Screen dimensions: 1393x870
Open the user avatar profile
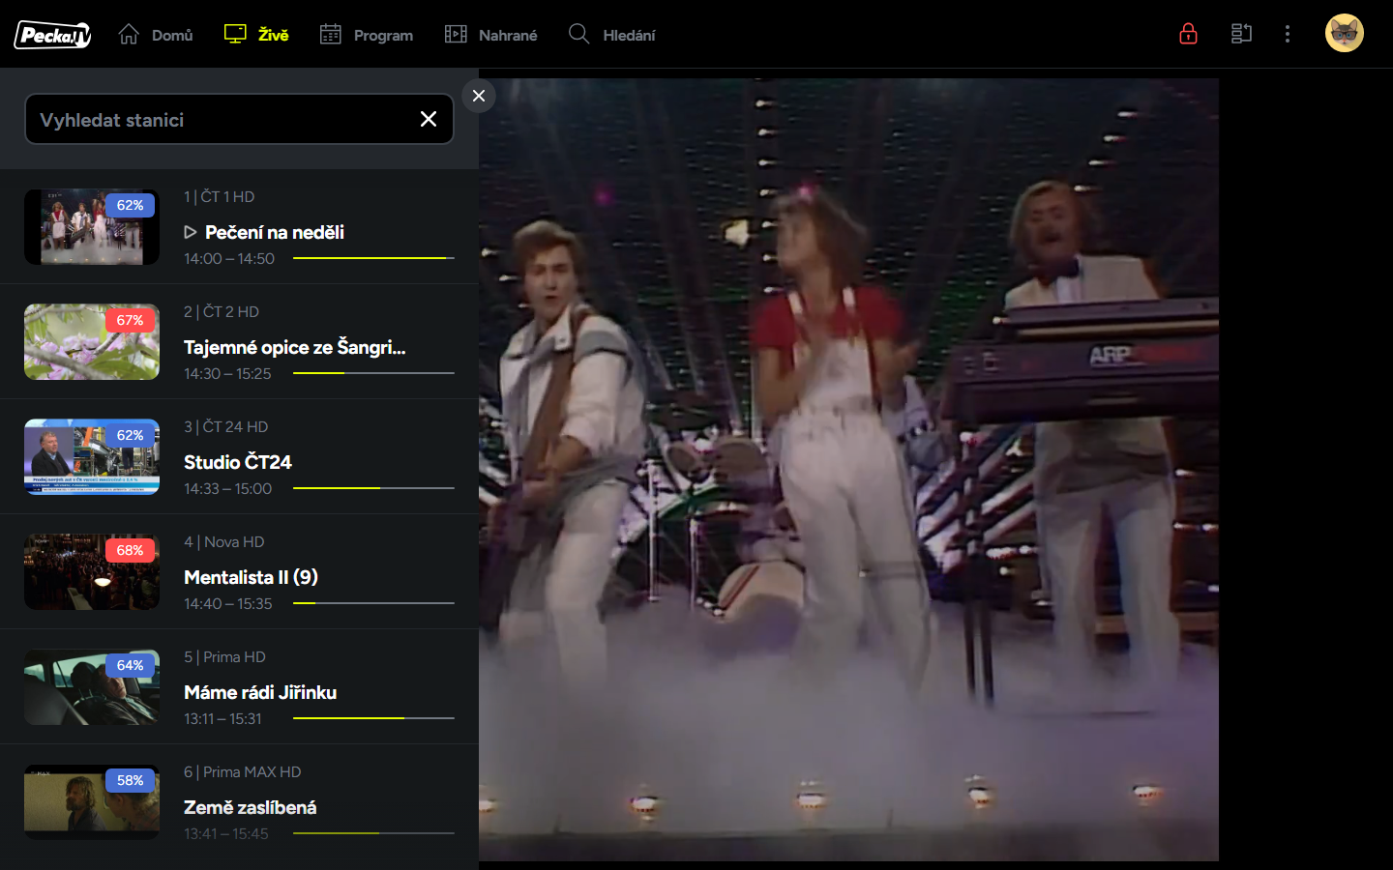[1345, 33]
